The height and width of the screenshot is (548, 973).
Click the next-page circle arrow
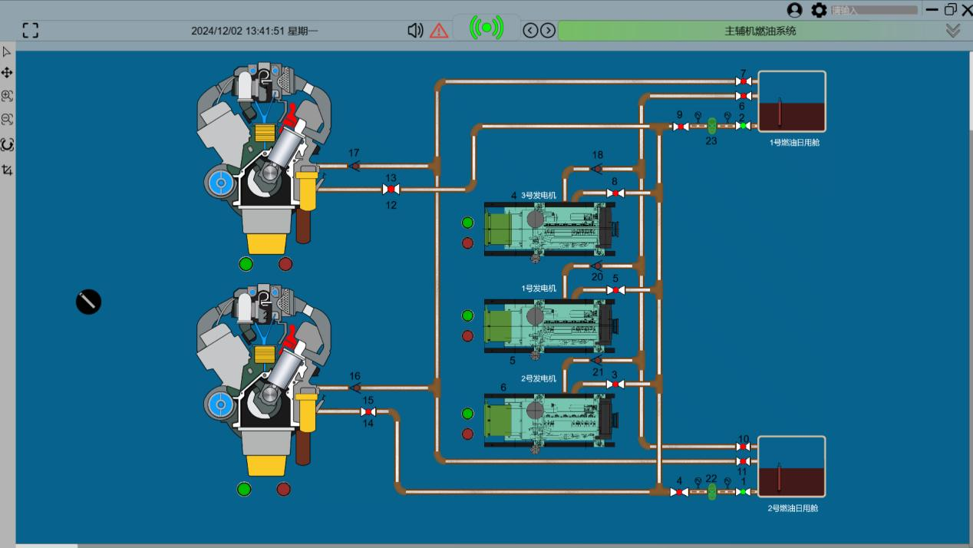546,30
